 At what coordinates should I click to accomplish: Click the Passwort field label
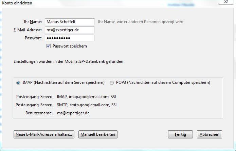point(33,38)
